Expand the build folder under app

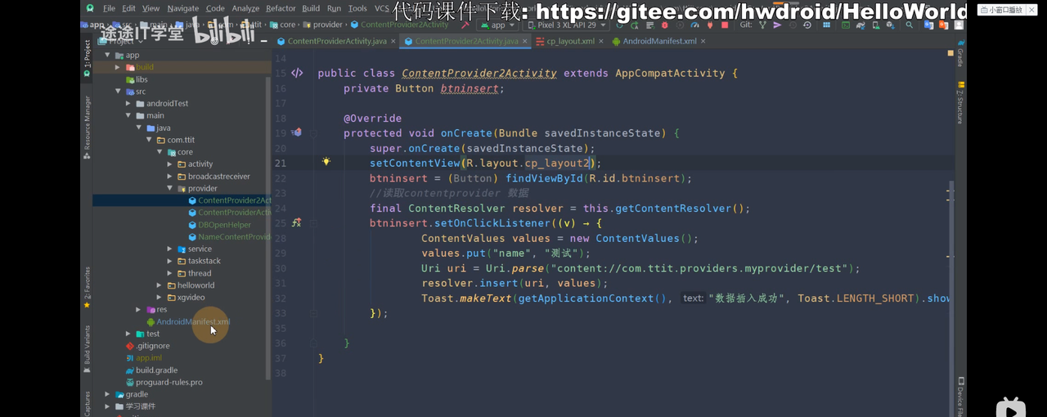(118, 67)
